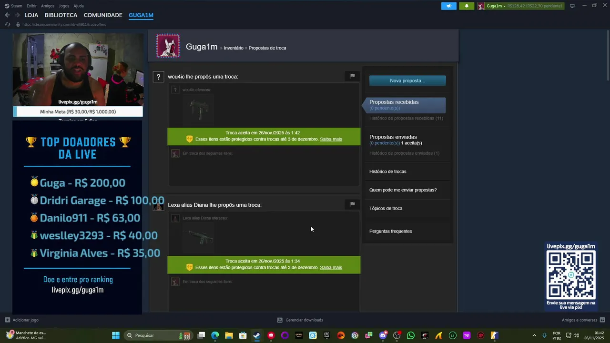Viewport: 610px width, 343px height.
Task: Switch to Big Picture mode icon
Action: [x=572, y=6]
